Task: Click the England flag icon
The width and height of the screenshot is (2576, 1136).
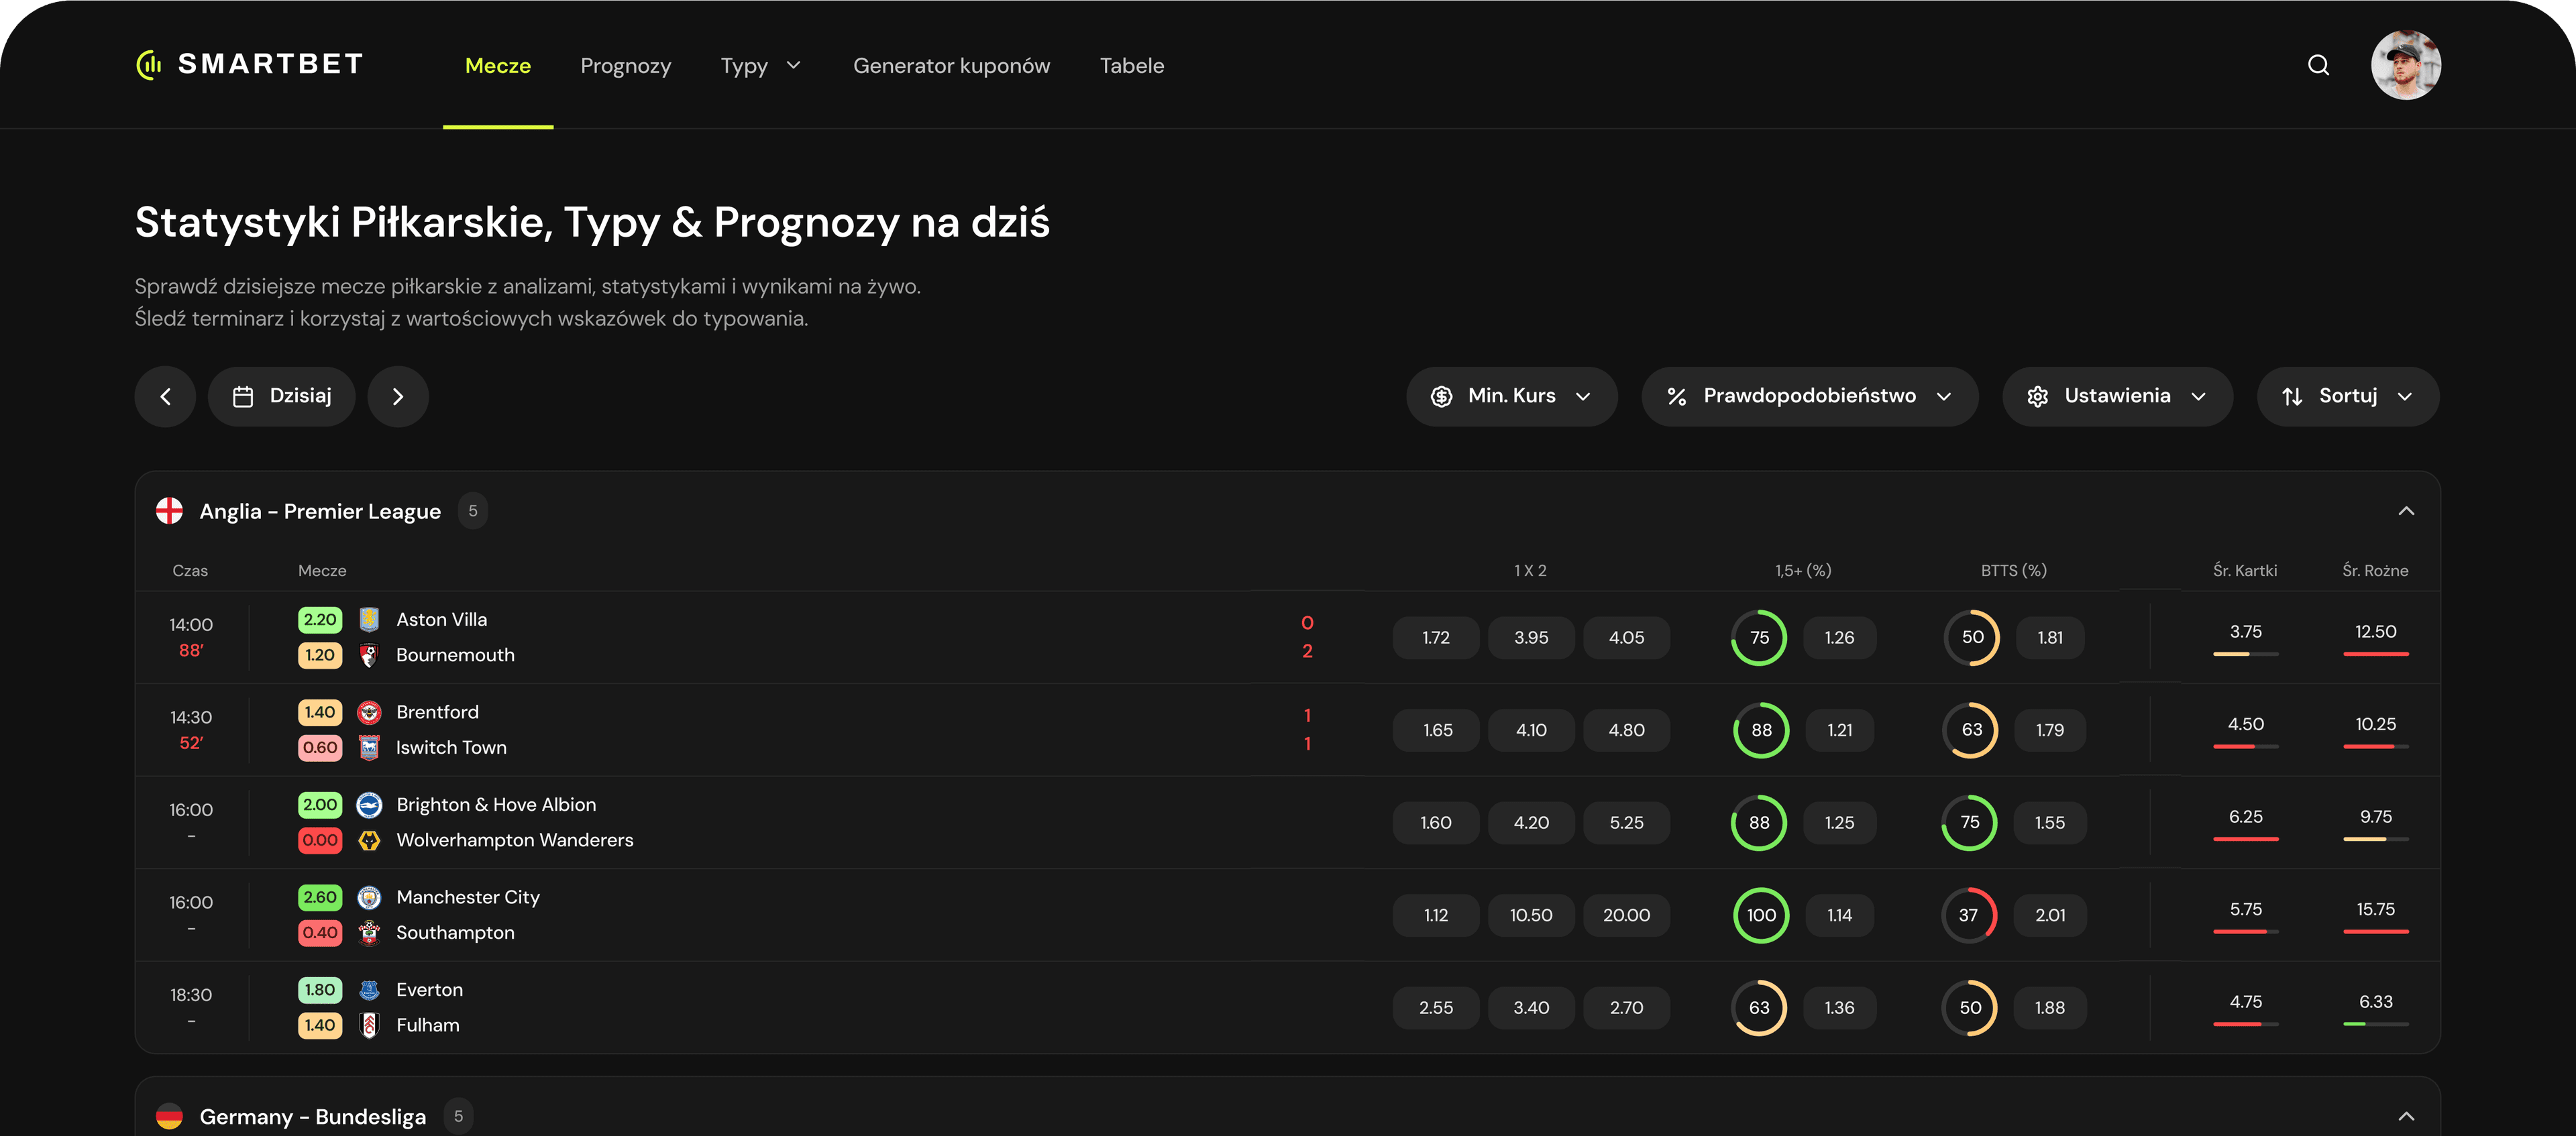Action: (x=170, y=511)
